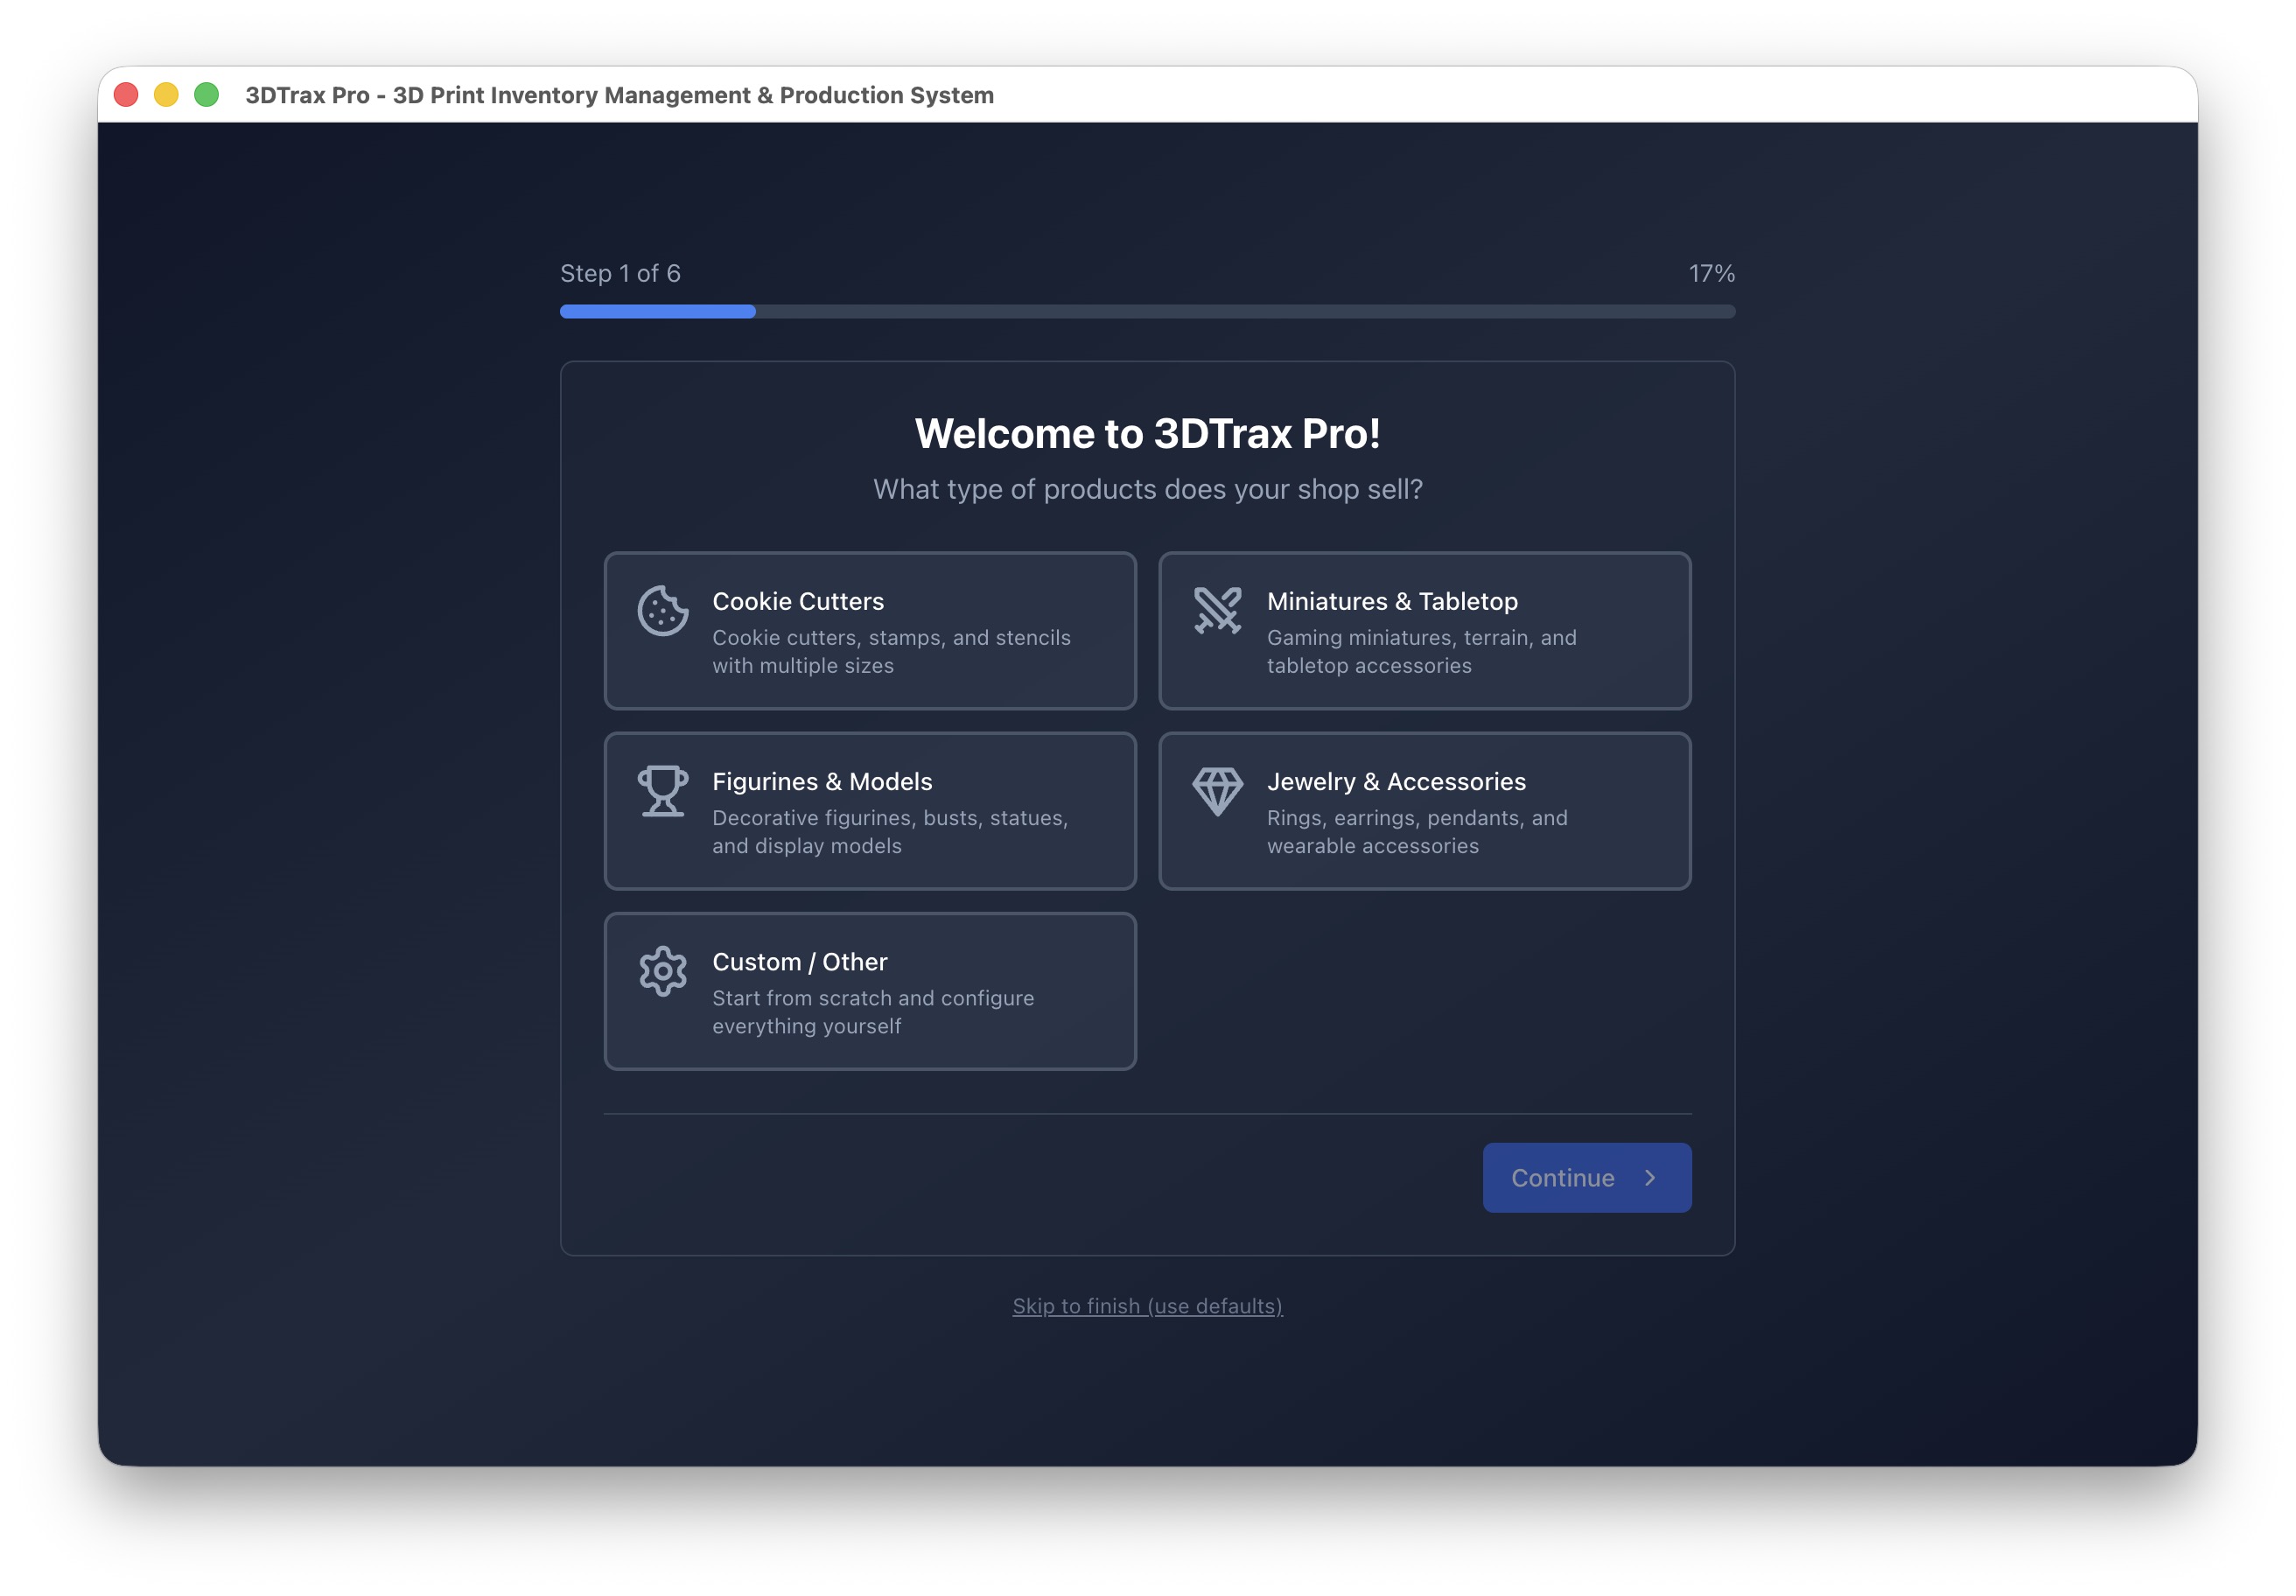Click the shop products question subtitle

click(1147, 489)
